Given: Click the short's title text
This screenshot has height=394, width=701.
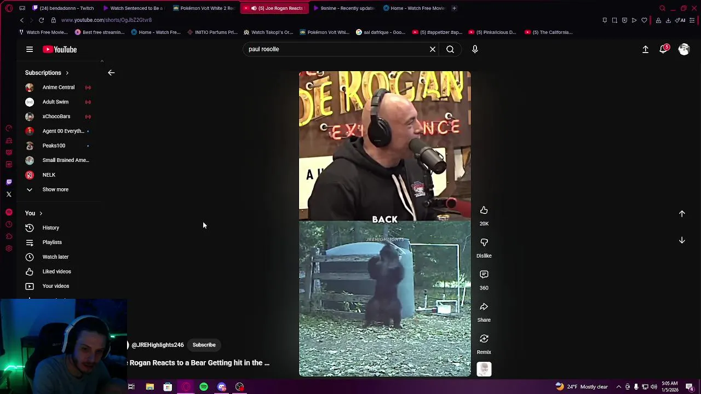Looking at the screenshot, I should coord(199,363).
